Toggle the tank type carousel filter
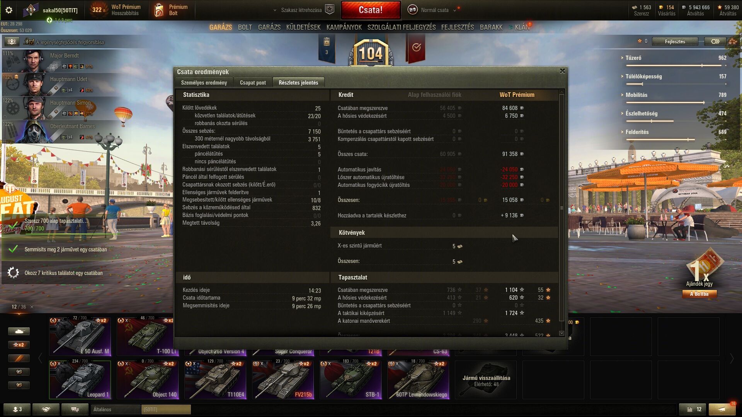The height and width of the screenshot is (417, 742). (19, 331)
